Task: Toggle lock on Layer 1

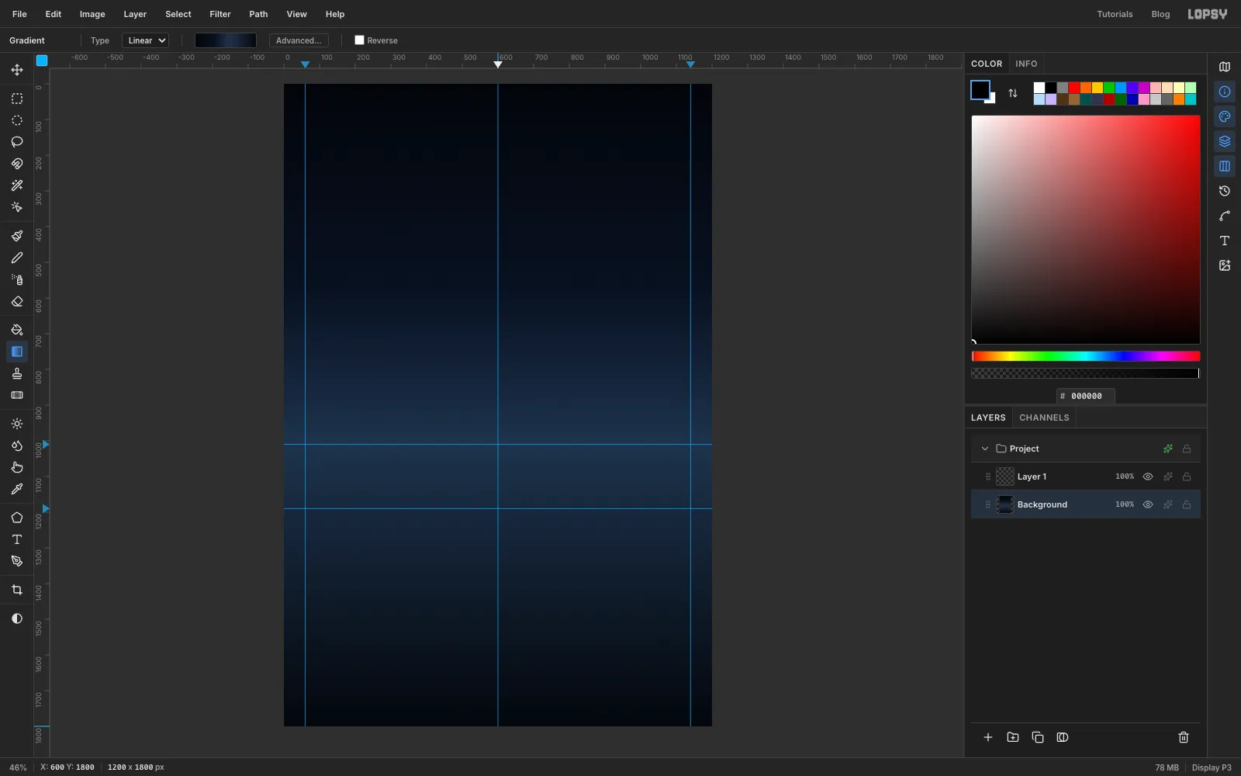Action: click(x=1187, y=476)
